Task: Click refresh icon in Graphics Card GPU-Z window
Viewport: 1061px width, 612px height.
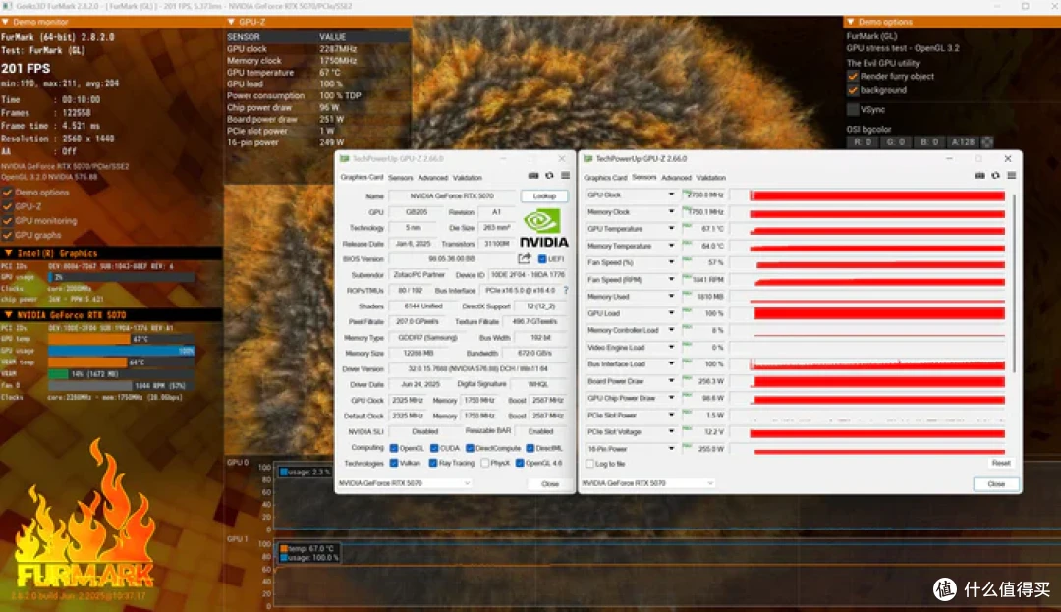Action: 549,176
